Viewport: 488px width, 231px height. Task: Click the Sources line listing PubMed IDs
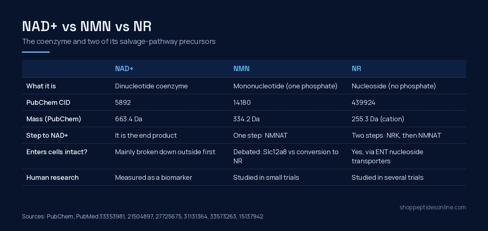pyautogui.click(x=142, y=217)
